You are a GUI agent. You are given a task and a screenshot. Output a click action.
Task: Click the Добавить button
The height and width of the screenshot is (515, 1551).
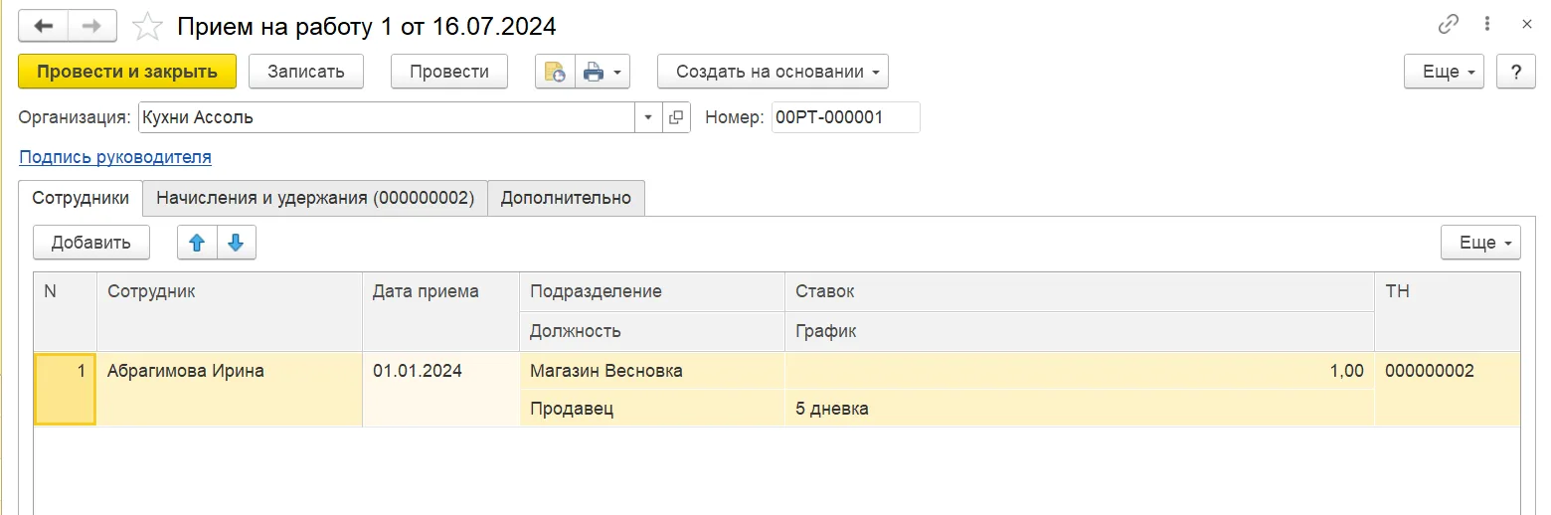[91, 243]
